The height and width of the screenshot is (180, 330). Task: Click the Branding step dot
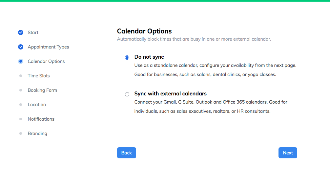click(21, 133)
